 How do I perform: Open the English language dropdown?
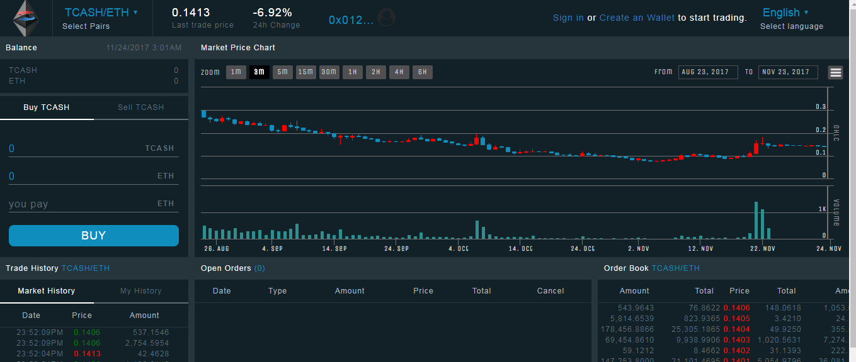(785, 13)
